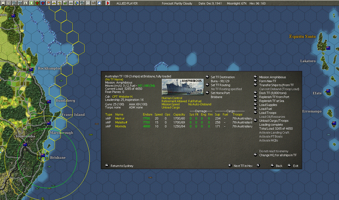Click the green industry shape icon
This screenshot has width=339, height=200.
tap(65, 3)
